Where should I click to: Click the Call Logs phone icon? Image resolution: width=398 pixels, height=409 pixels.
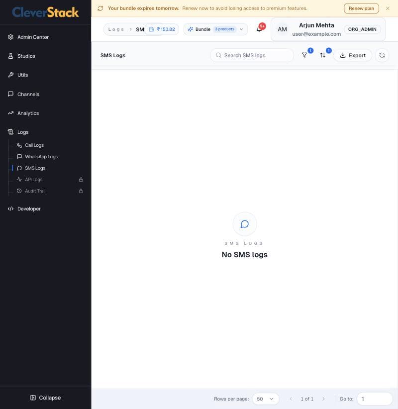(x=19, y=145)
